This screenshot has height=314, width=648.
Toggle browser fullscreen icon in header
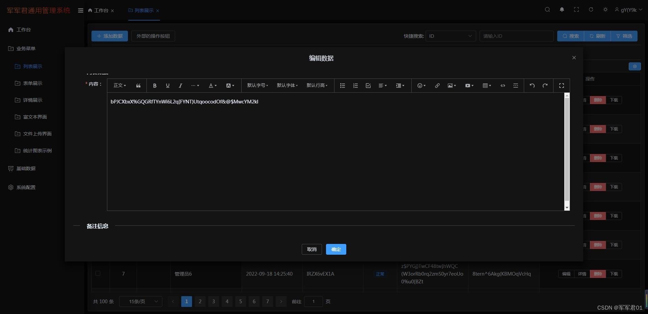pyautogui.click(x=576, y=10)
